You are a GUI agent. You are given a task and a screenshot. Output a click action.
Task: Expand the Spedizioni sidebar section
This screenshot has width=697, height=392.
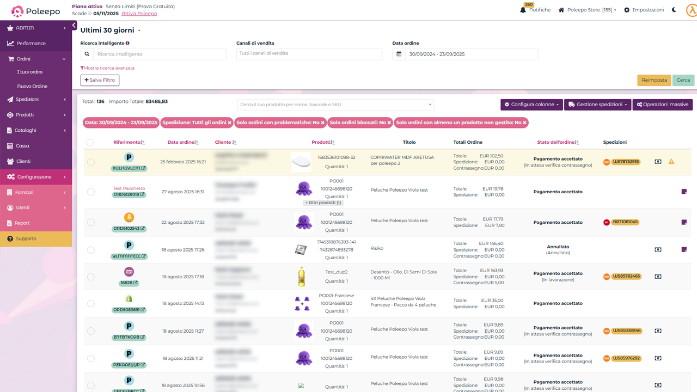click(x=36, y=100)
